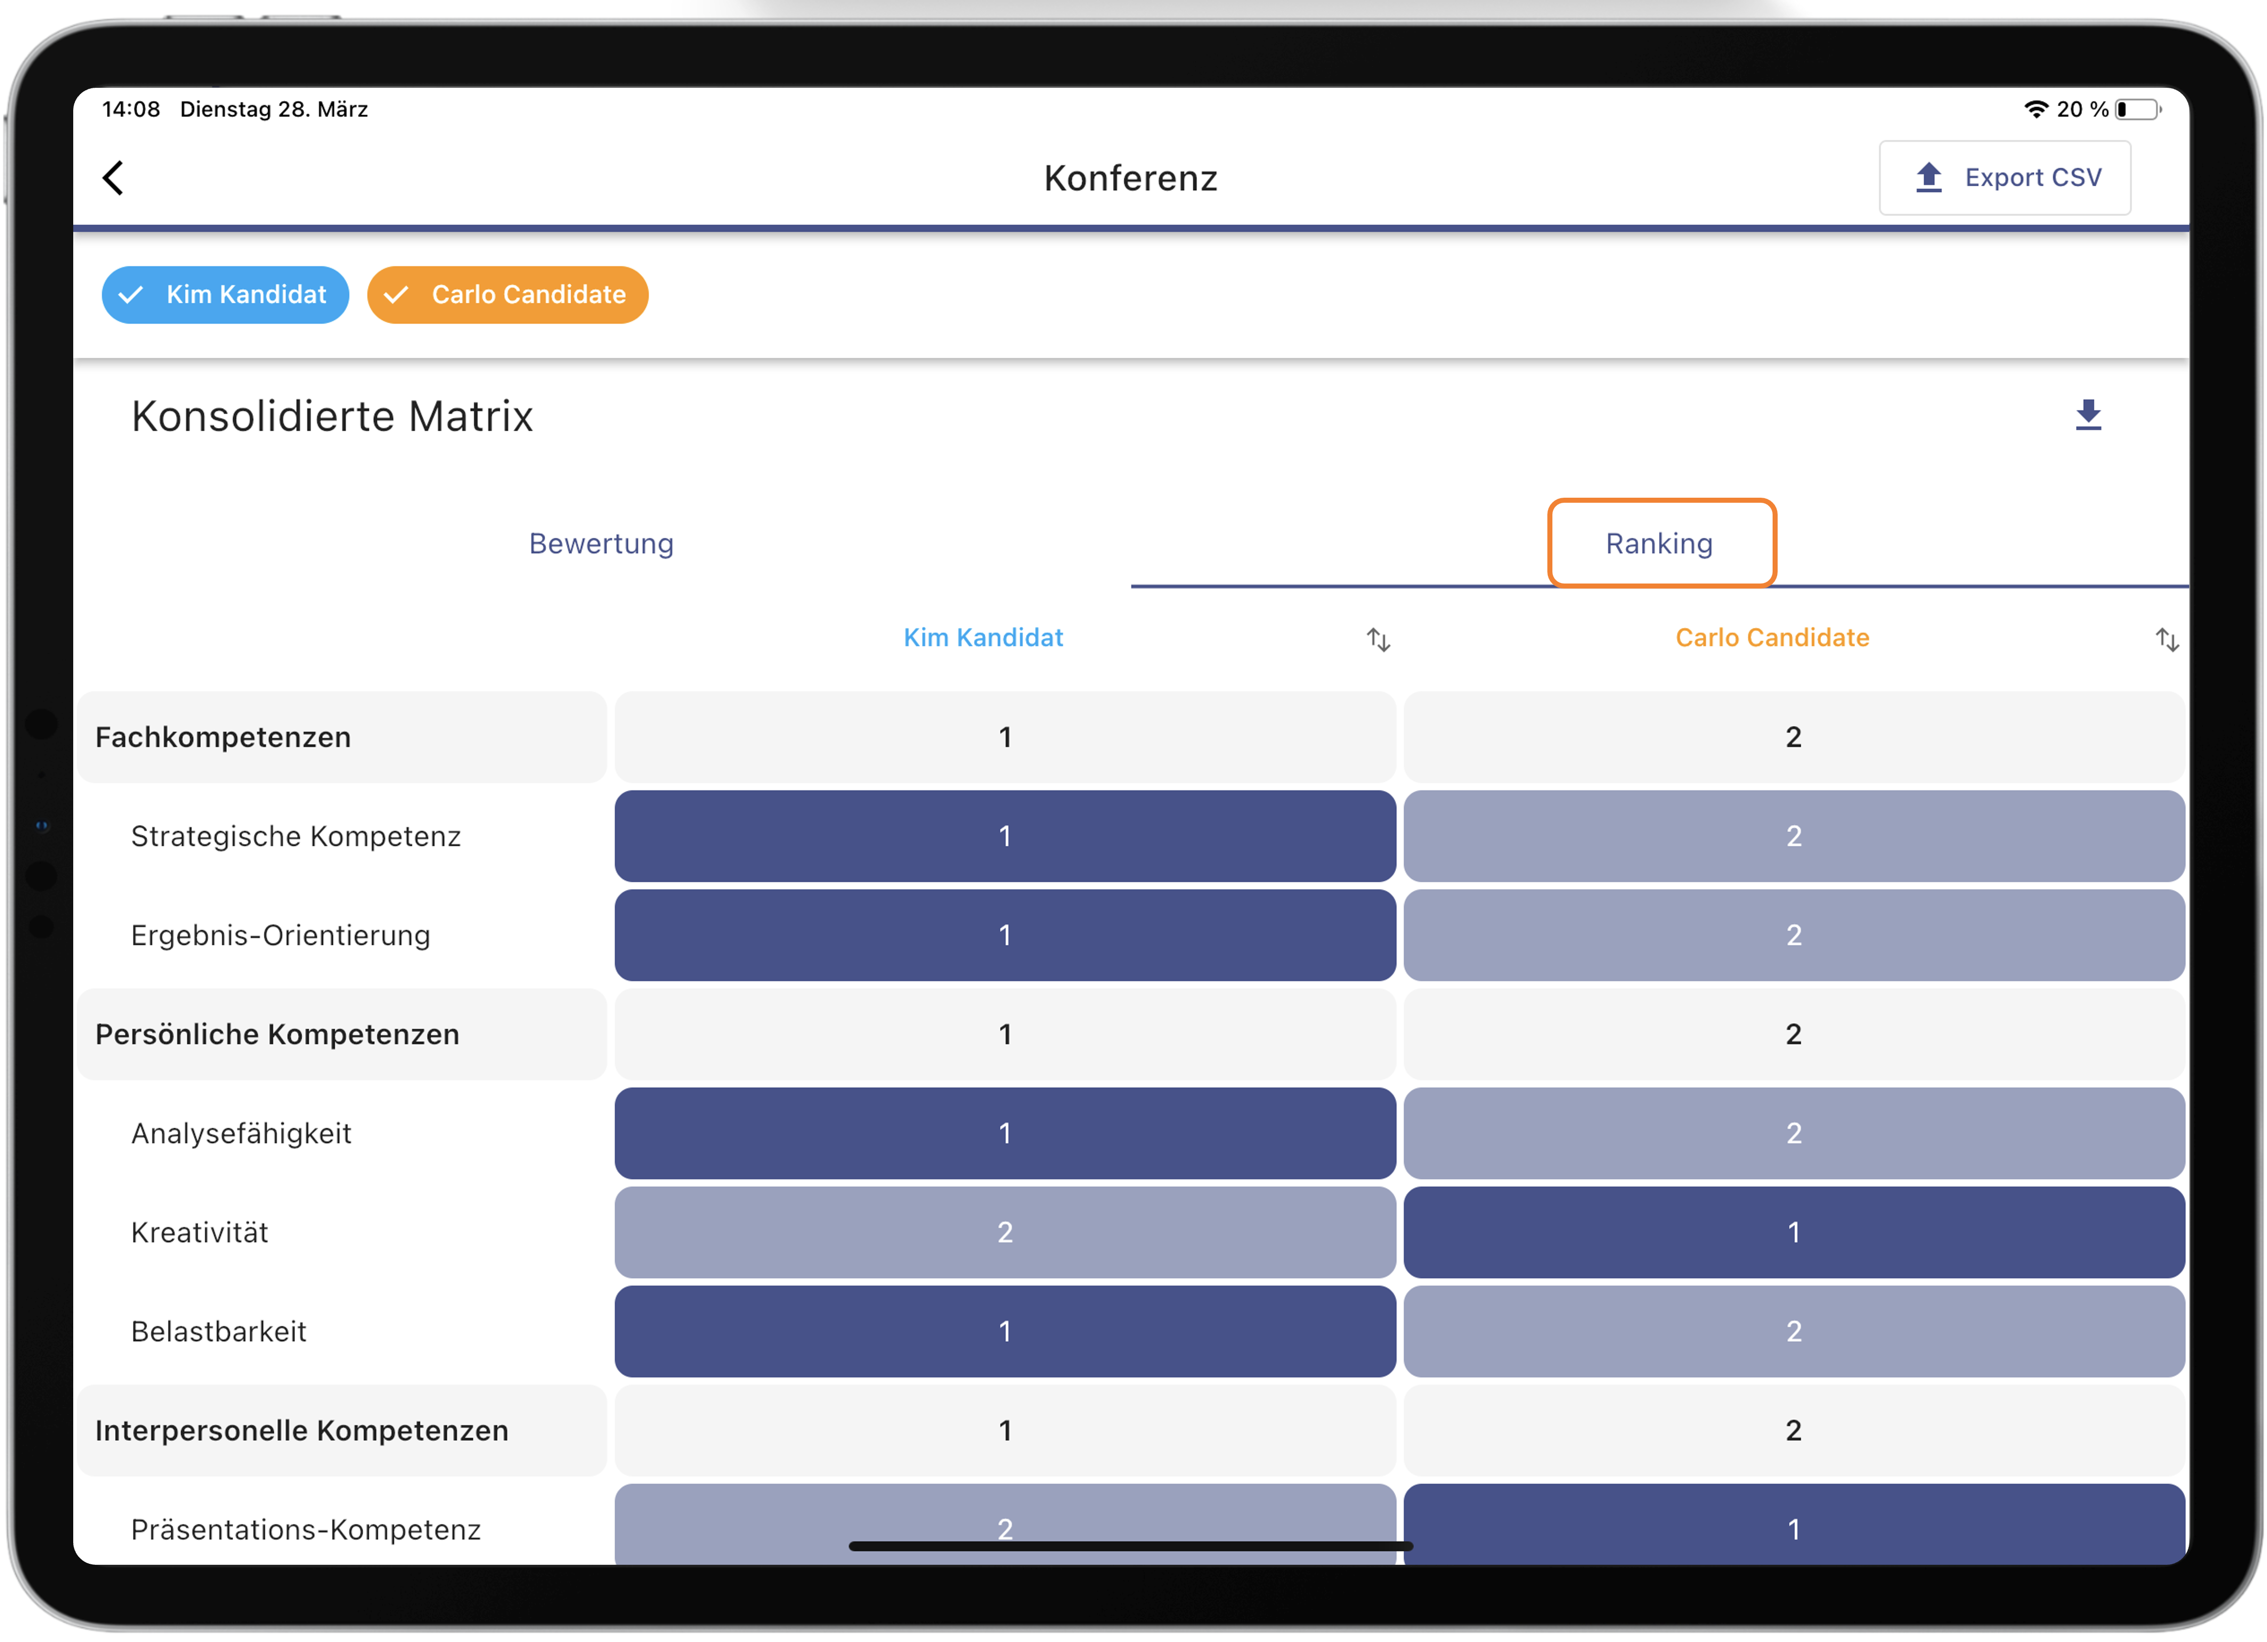Select Carlo's Kreativität rank cell
This screenshot has height=1642, width=2267.
point(1793,1232)
